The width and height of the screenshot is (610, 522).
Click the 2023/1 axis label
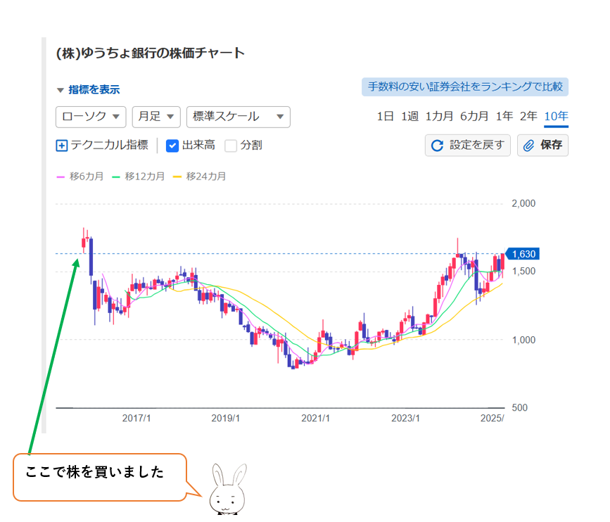tap(405, 418)
